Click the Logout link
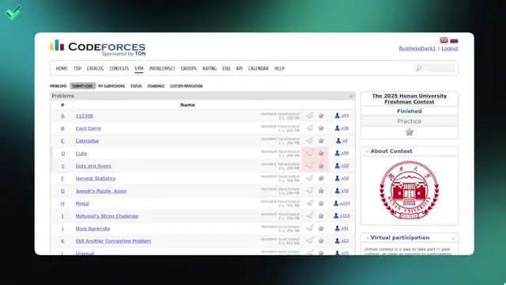Viewport: 506px width, 285px height. pyautogui.click(x=450, y=48)
